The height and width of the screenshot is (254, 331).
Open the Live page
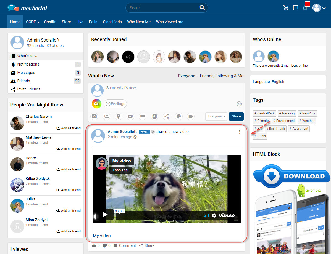coord(80,22)
